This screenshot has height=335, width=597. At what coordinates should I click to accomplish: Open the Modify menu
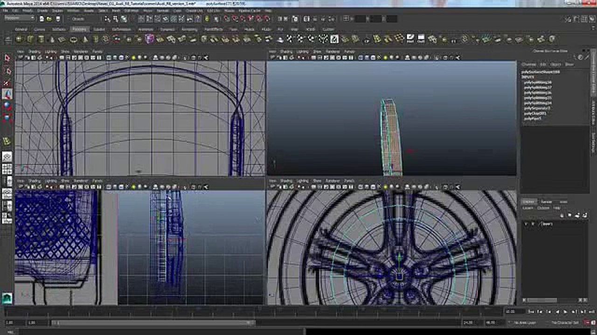[x=28, y=10]
